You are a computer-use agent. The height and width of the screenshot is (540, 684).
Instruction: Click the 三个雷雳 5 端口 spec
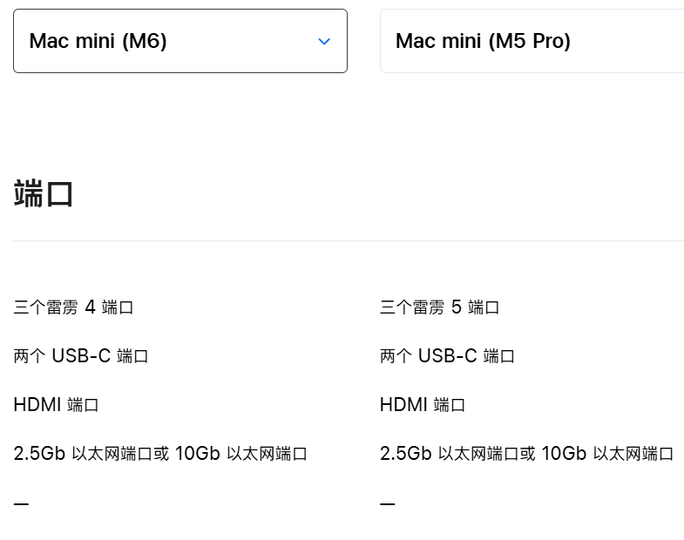[x=439, y=307]
